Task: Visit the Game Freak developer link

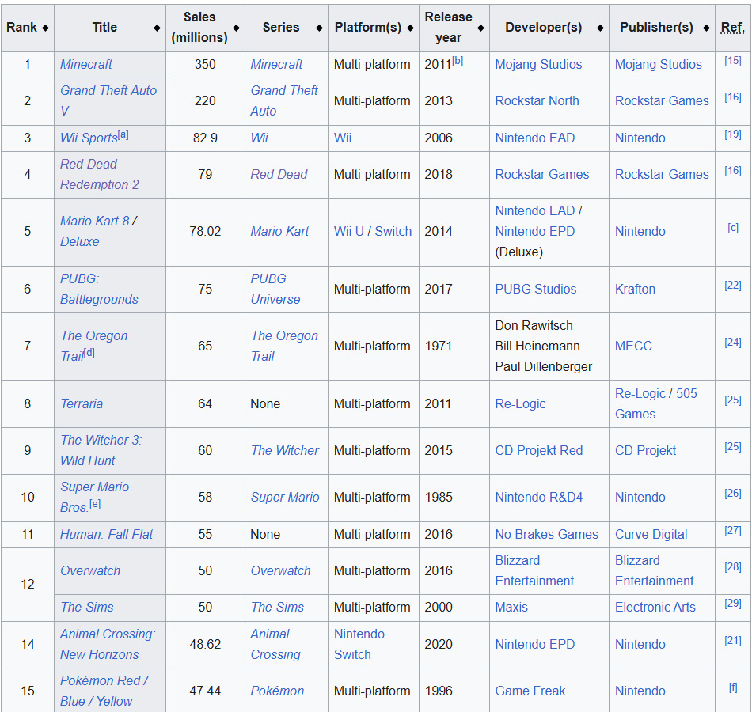Action: pos(530,691)
